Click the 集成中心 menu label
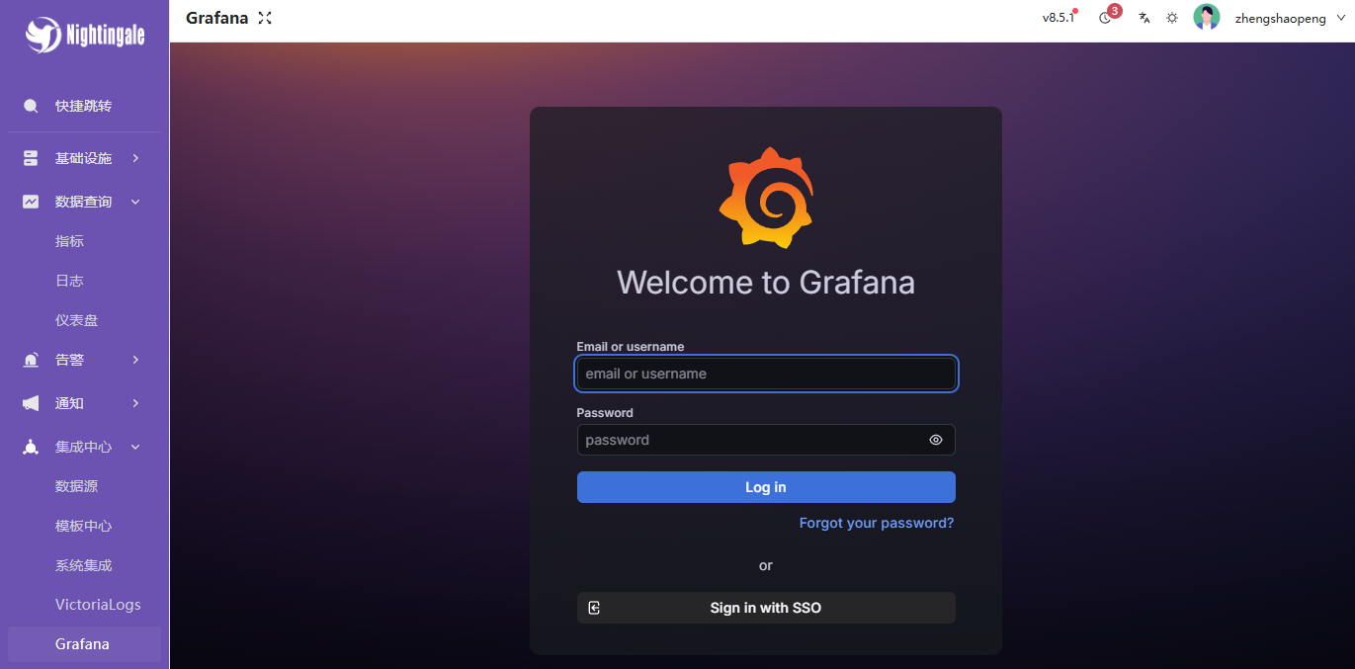 click(83, 447)
